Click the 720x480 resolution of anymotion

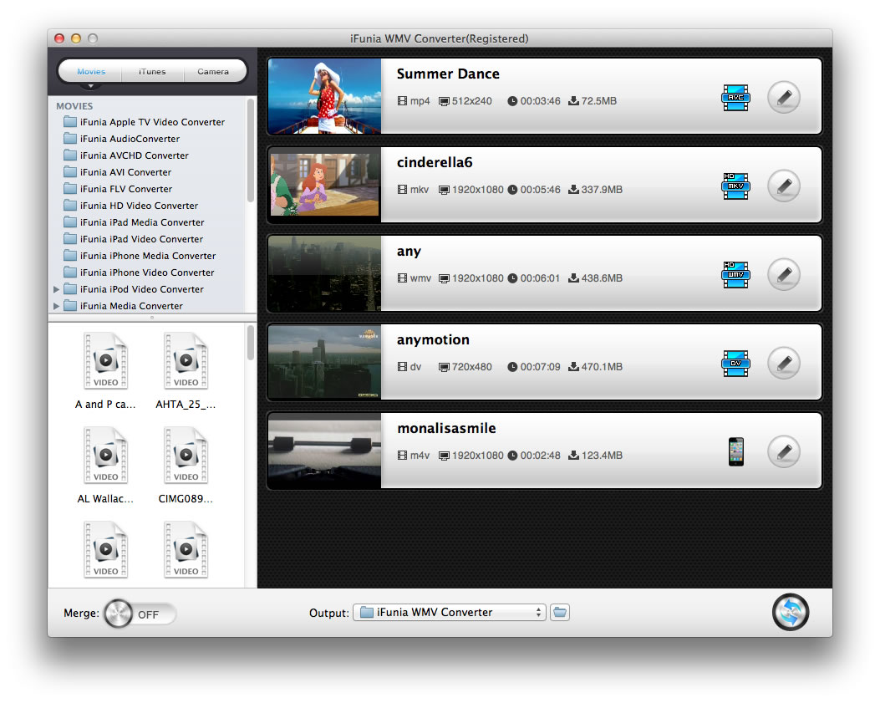(x=471, y=367)
